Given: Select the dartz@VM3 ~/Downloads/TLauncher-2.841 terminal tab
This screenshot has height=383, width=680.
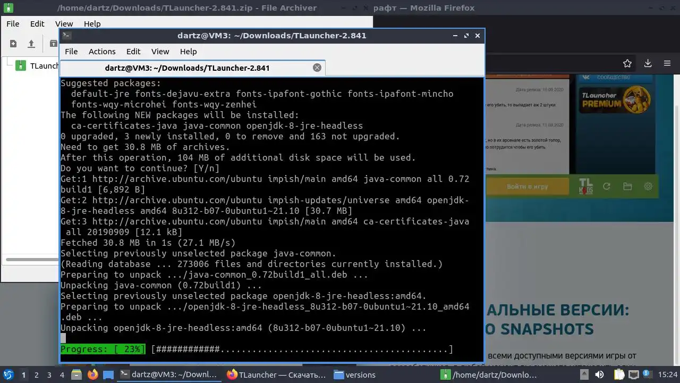Looking at the screenshot, I should point(192,68).
